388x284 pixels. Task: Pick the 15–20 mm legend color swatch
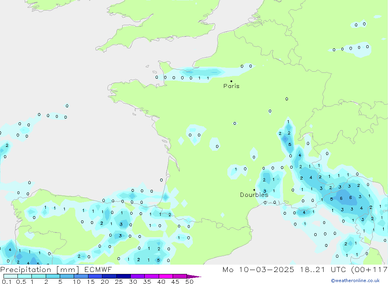coord(95,276)
